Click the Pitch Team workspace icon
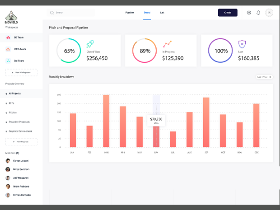280x210 pixels. click(x=9, y=49)
